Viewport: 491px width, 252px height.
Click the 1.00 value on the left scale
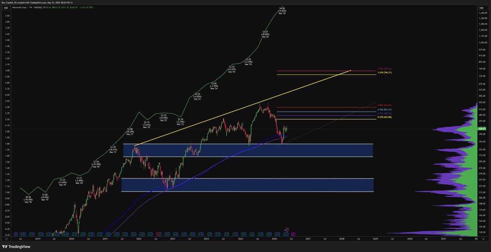pos(7,192)
